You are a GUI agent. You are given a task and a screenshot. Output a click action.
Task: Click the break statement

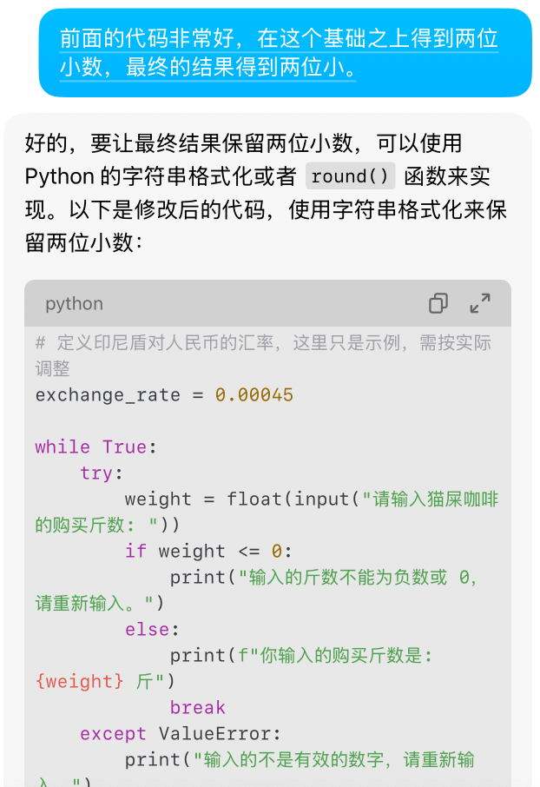pyautogui.click(x=197, y=708)
